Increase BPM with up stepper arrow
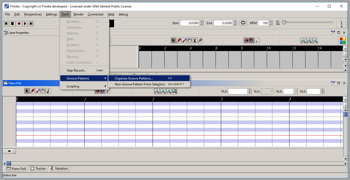Viewport: 350px width, 180px height. [x=270, y=22]
